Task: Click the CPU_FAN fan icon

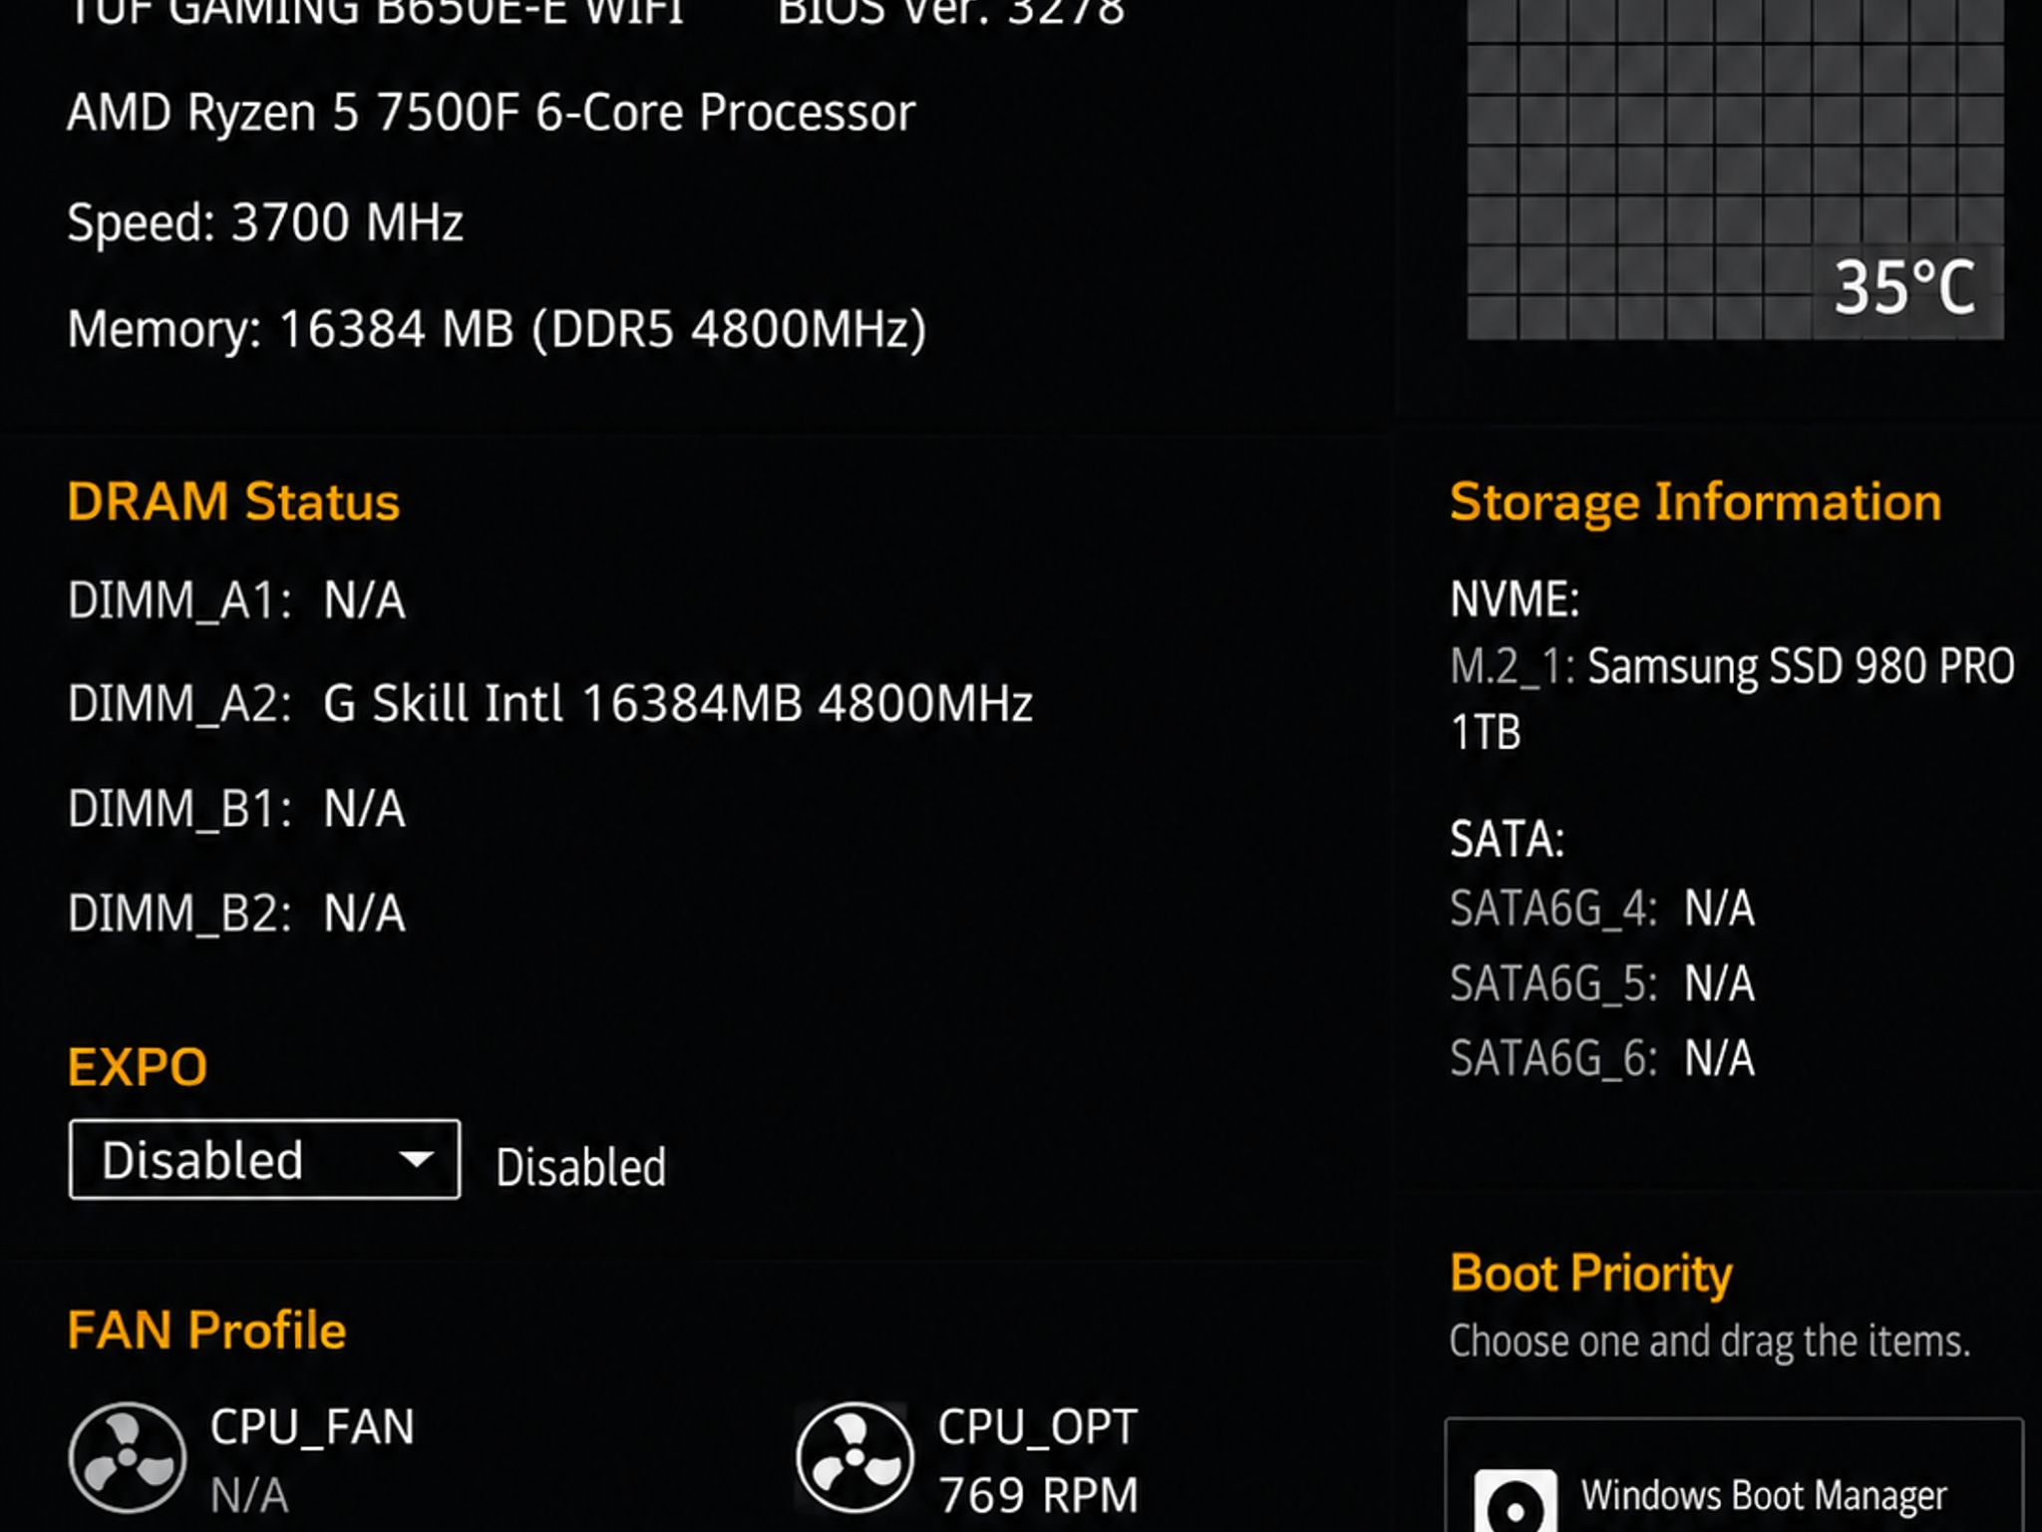Action: [x=127, y=1457]
